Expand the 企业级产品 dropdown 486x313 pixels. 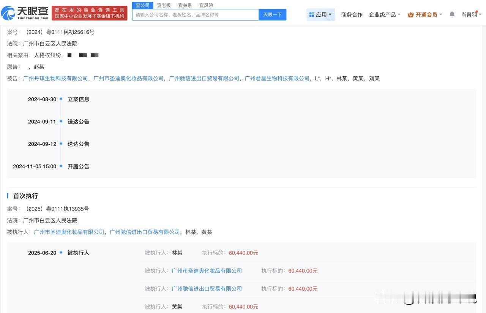pyautogui.click(x=385, y=14)
